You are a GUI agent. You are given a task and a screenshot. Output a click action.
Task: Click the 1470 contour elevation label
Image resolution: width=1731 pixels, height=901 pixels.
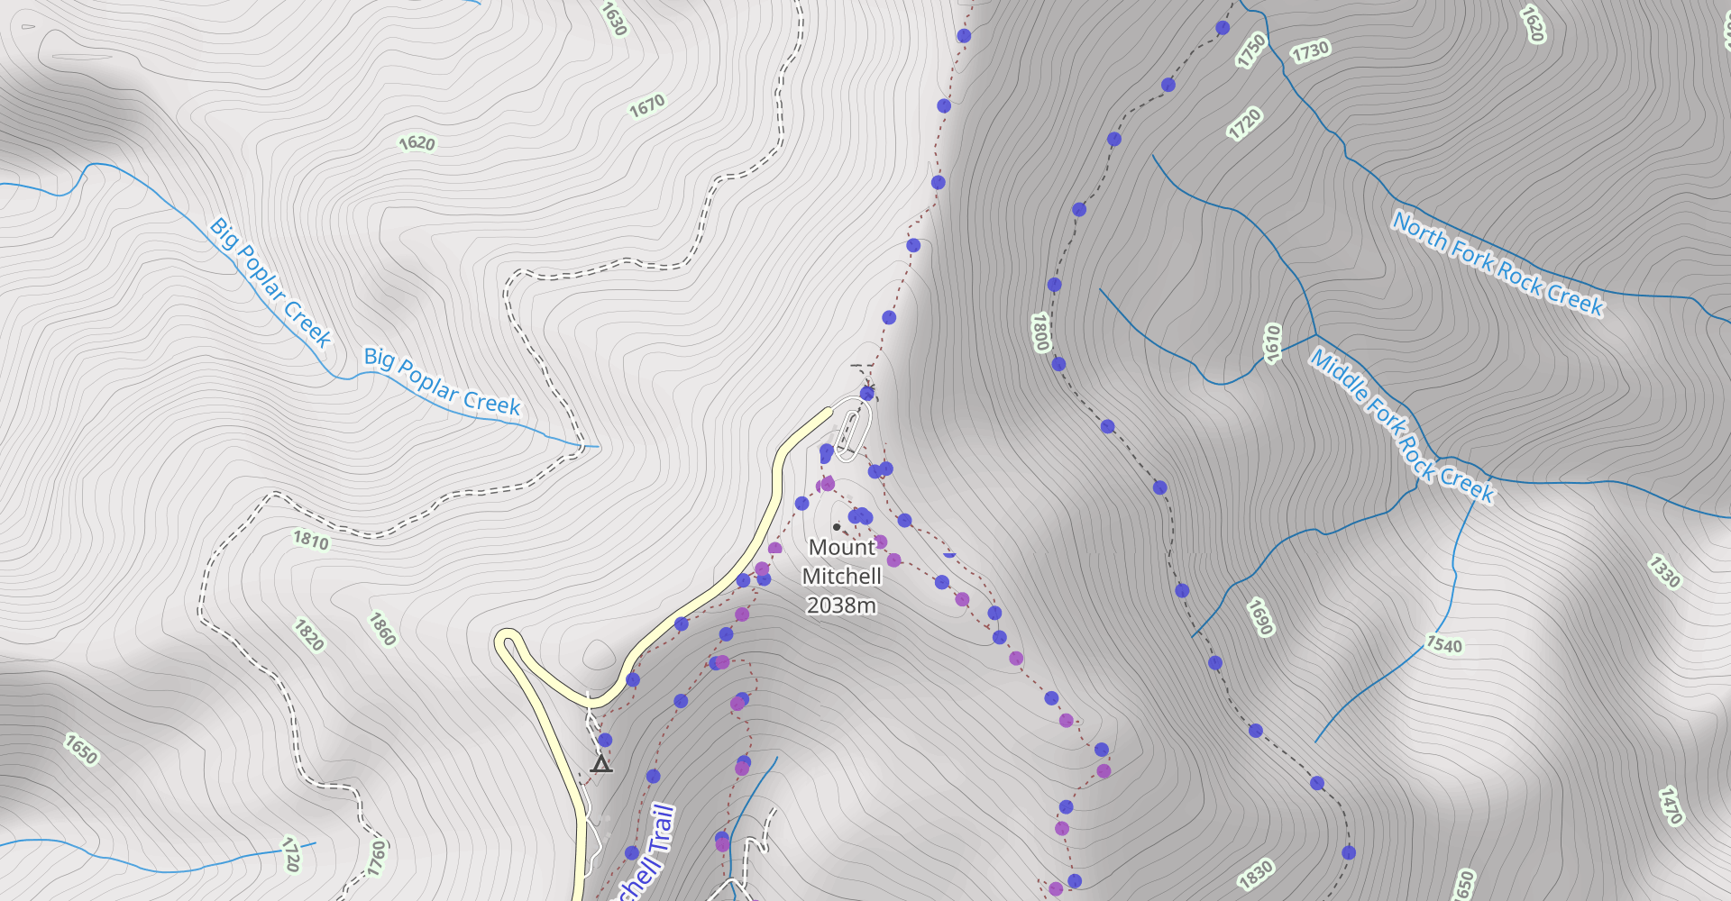pyautogui.click(x=1671, y=805)
